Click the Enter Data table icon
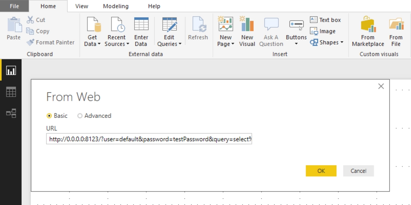The height and width of the screenshot is (205, 411). tap(141, 24)
